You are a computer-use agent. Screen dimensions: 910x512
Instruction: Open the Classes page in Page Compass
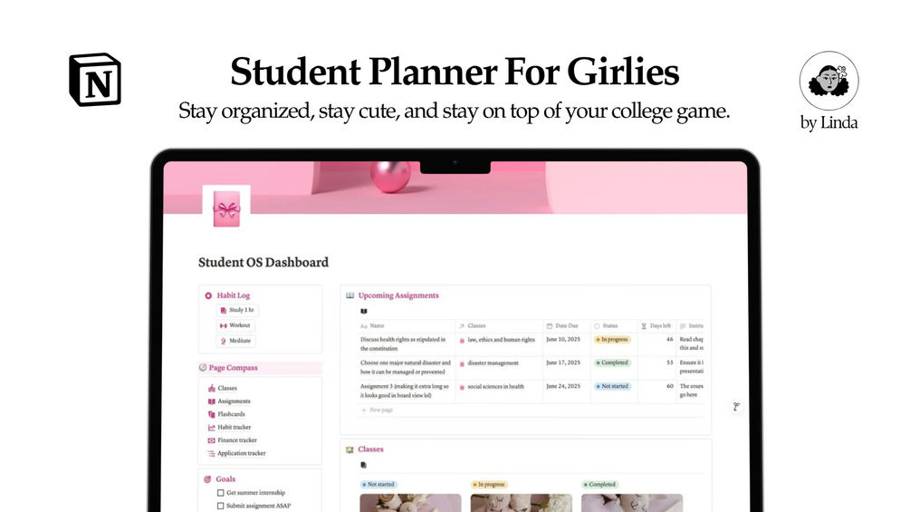click(226, 388)
